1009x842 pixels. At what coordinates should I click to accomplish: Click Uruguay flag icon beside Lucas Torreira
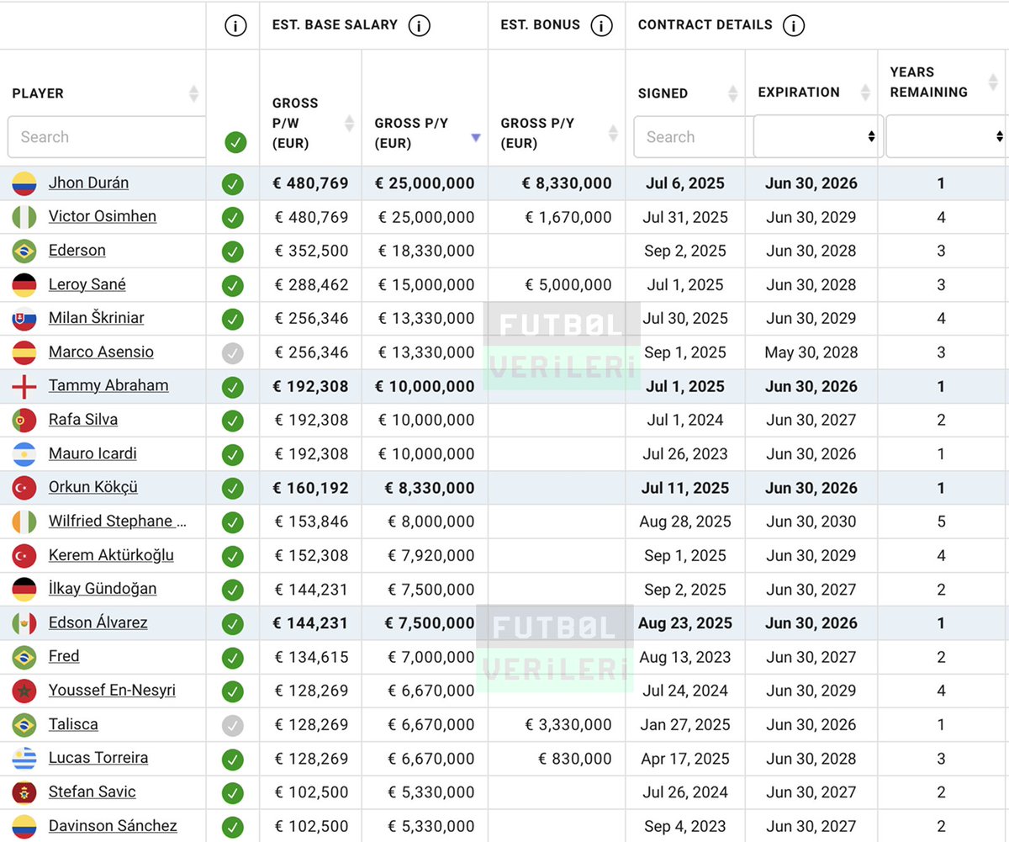pos(24,759)
